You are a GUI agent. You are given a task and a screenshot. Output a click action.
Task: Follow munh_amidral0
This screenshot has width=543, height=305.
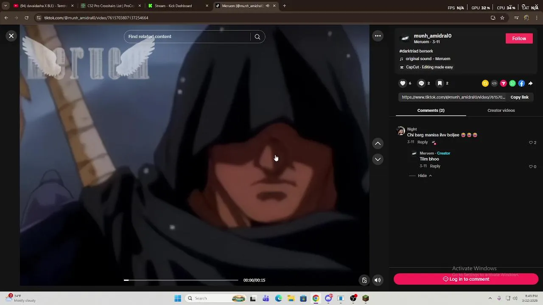click(519, 39)
